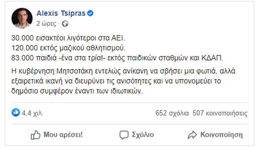This screenshot has width=256, height=148.
Task: Open the Alexis Tsipras profile name link
Action: point(61,13)
